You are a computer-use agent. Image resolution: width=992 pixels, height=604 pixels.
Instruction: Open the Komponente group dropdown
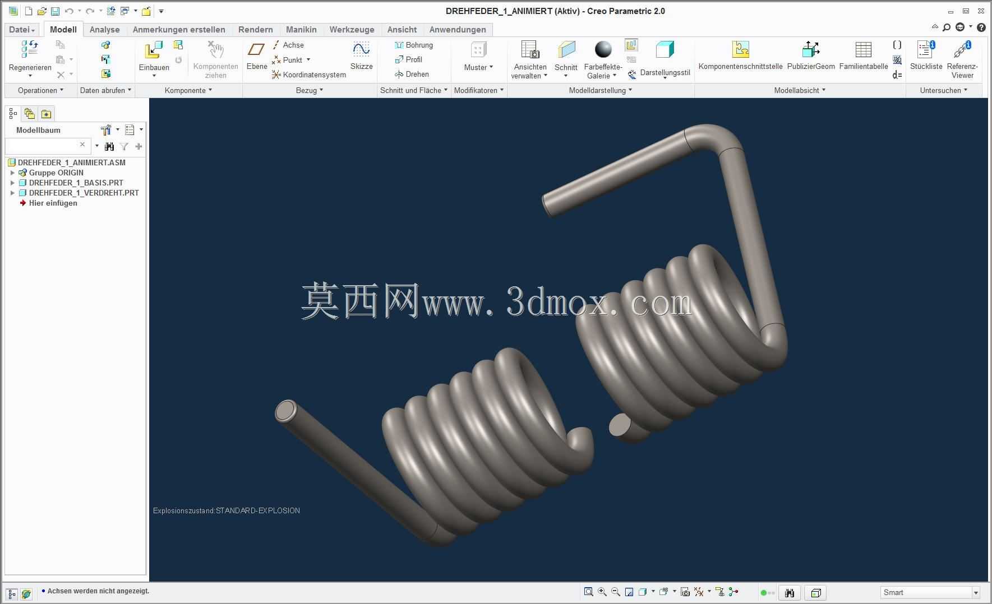click(x=188, y=90)
